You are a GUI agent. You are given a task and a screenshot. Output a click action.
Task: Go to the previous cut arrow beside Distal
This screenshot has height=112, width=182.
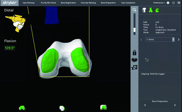pos(141,40)
